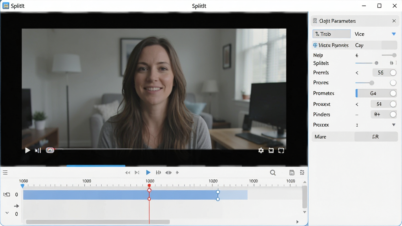This screenshot has width=402, height=226.
Task: Click the split icon right of the blue play button
Action: [x=159, y=173]
